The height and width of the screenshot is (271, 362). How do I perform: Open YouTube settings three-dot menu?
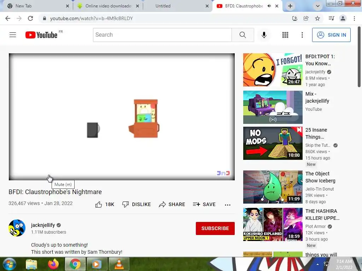[302, 35]
